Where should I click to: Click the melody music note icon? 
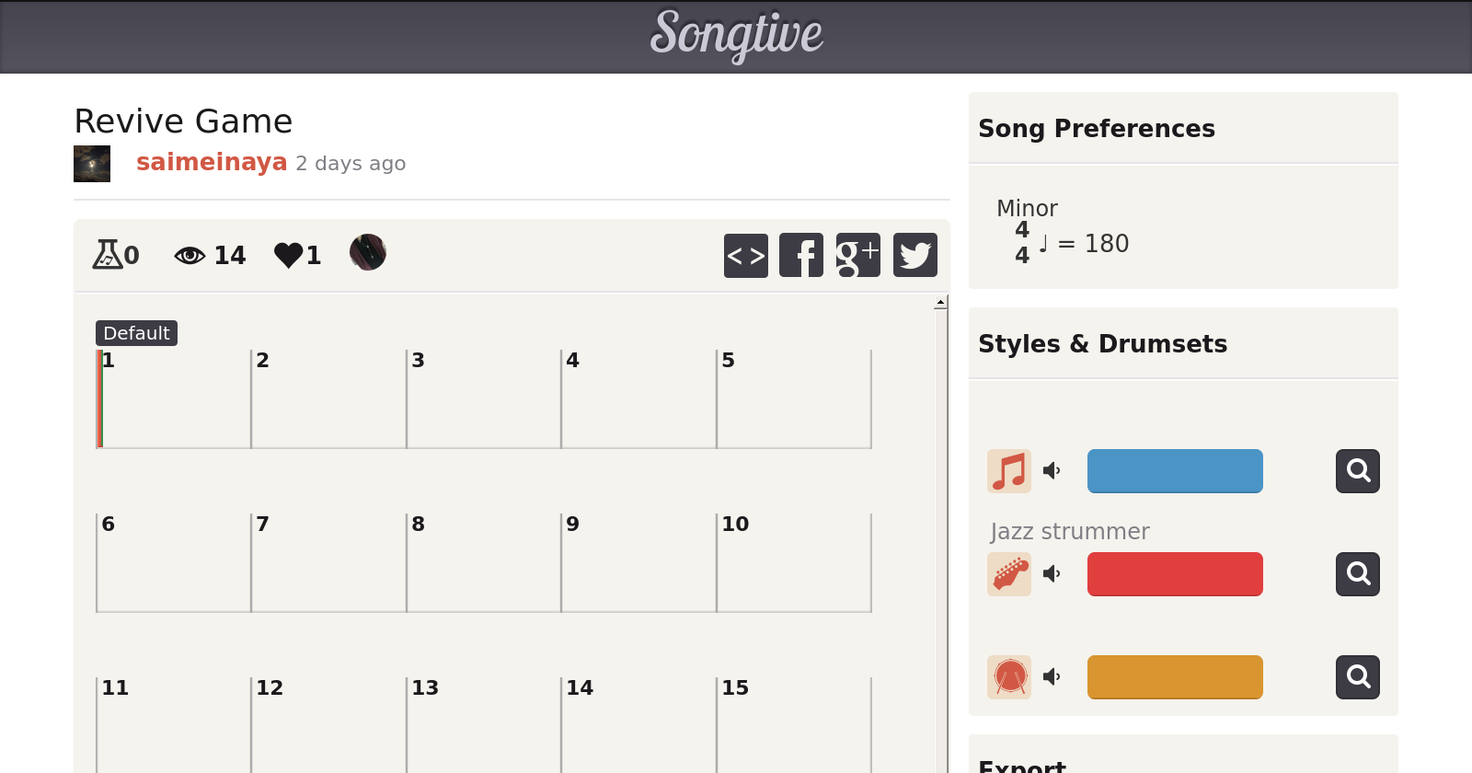pyautogui.click(x=1009, y=471)
